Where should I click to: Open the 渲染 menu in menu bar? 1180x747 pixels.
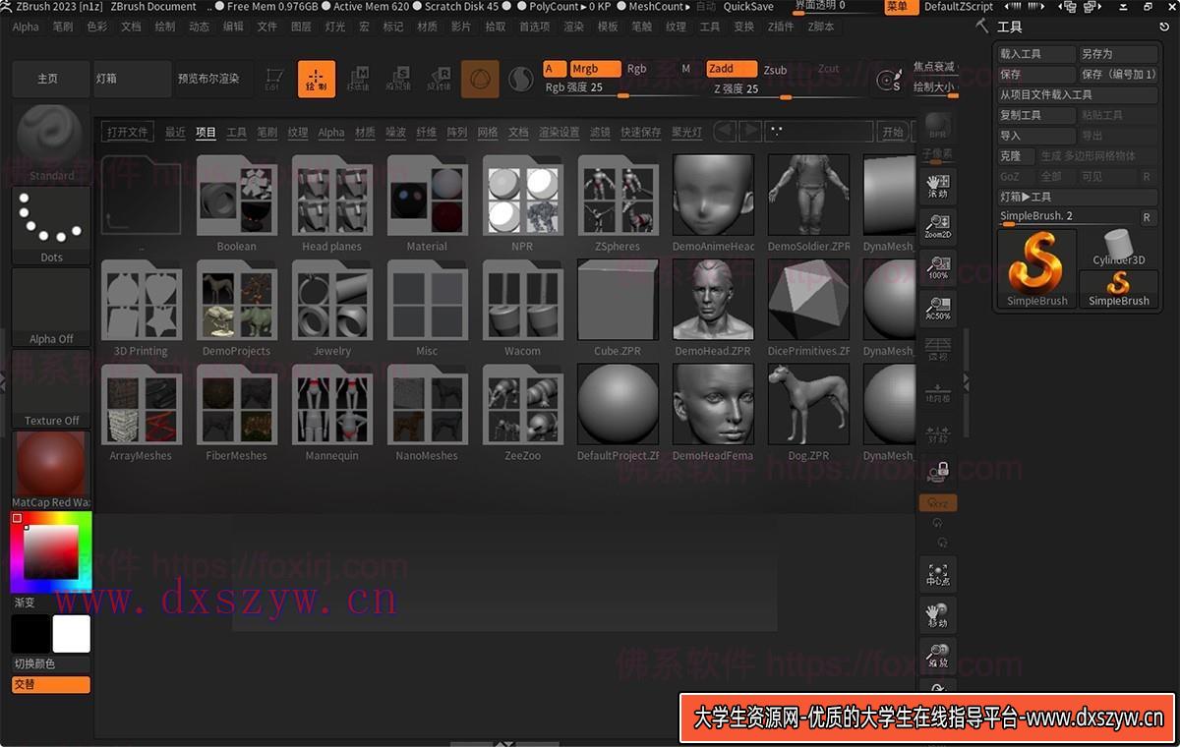click(573, 27)
